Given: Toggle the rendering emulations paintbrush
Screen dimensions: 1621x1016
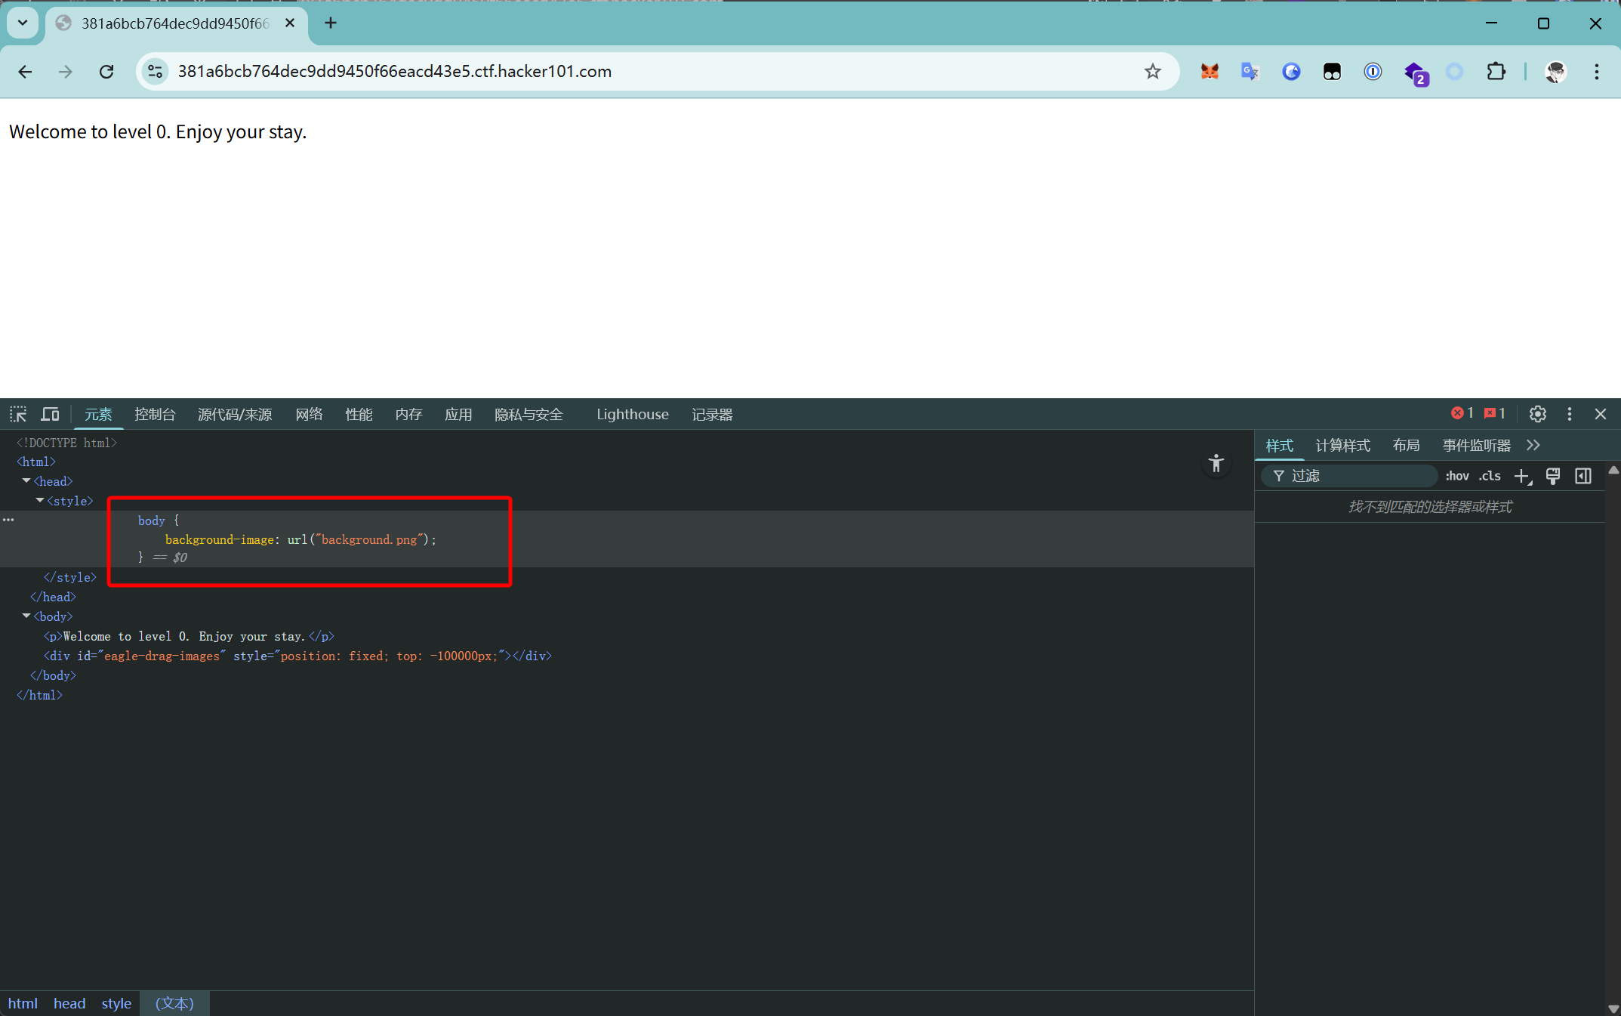Looking at the screenshot, I should (x=1552, y=476).
